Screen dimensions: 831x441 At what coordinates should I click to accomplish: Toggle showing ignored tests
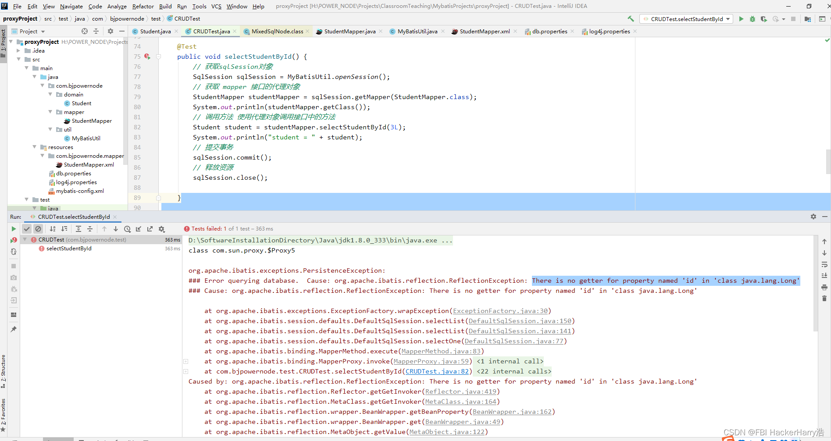(38, 229)
